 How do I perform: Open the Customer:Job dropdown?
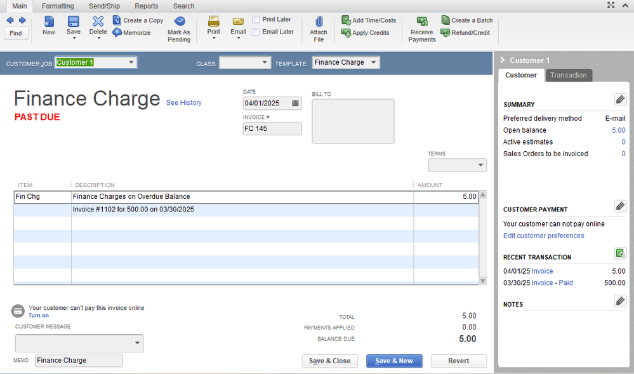point(131,62)
